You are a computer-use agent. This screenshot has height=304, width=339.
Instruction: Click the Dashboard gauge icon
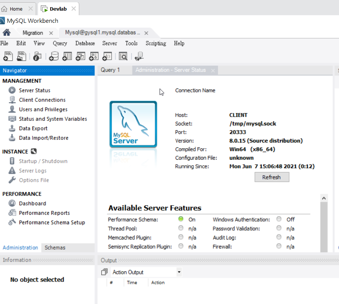point(12,203)
